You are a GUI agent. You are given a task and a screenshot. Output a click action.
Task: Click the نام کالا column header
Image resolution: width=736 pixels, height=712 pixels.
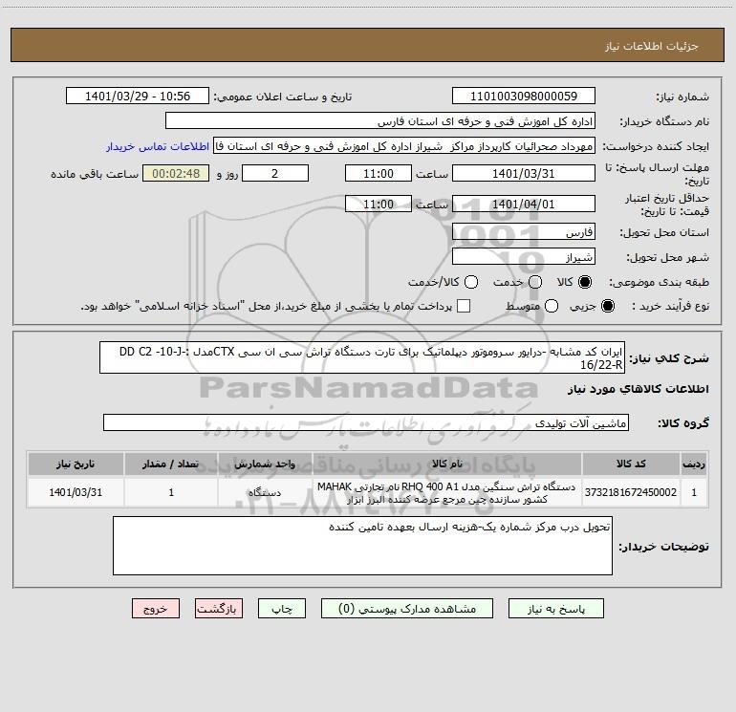pyautogui.click(x=447, y=464)
